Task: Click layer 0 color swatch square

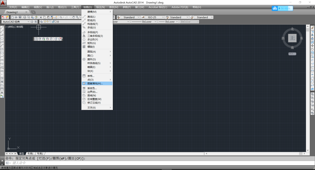Action: 56,22
